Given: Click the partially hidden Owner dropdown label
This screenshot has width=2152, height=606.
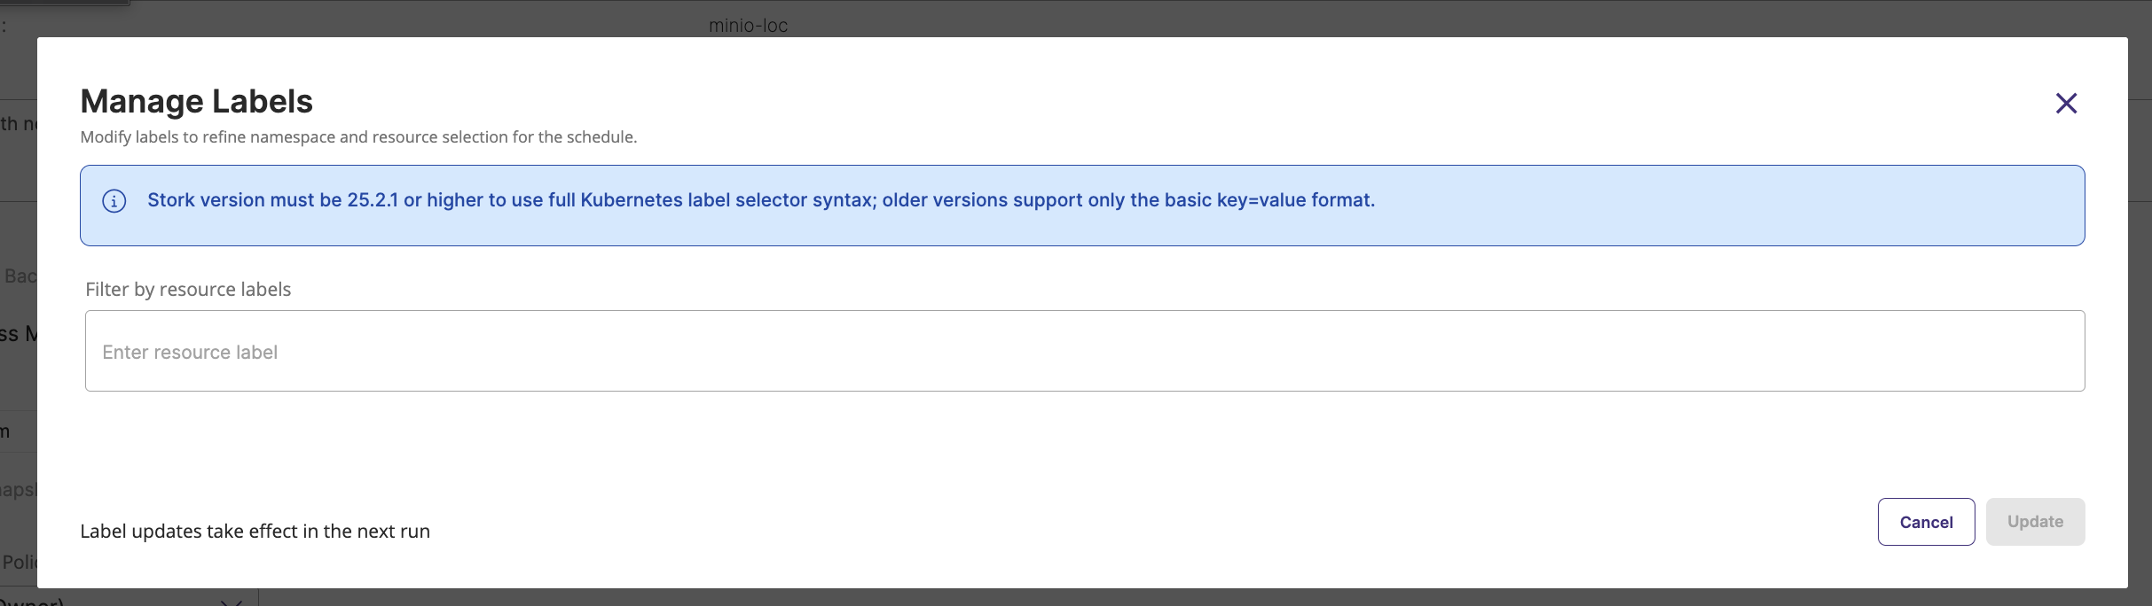Looking at the screenshot, I should (32, 602).
